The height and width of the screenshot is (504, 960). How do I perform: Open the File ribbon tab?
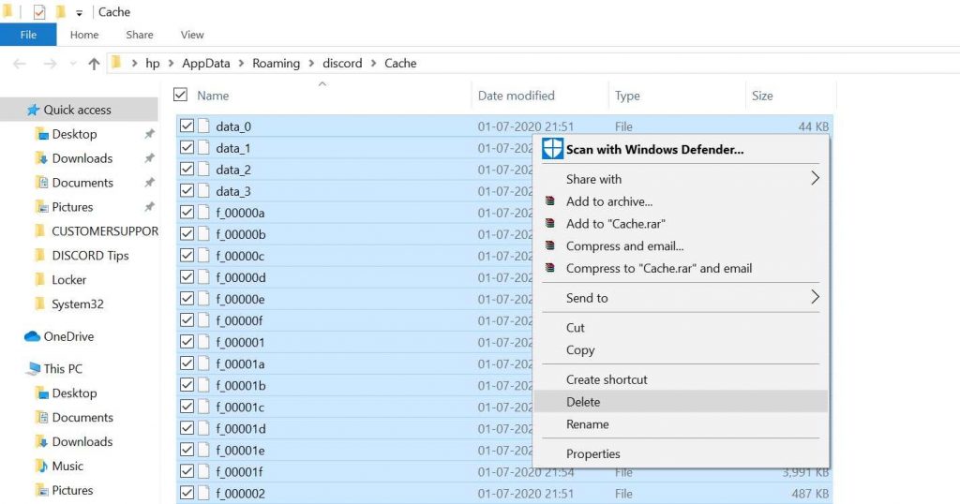[28, 35]
